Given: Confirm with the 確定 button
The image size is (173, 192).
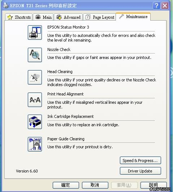Looking at the screenshot, I should click(66, 185).
